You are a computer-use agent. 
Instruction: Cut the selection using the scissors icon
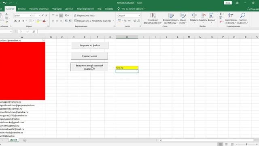click(6, 14)
